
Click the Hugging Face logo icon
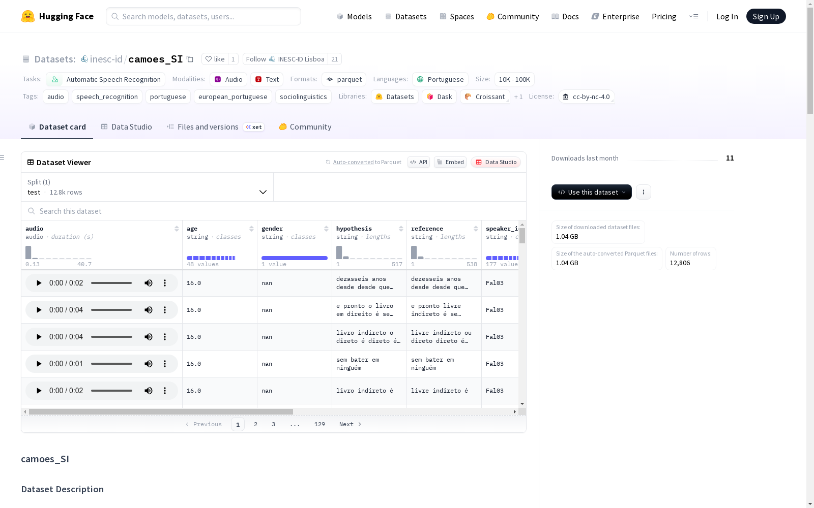(28, 16)
